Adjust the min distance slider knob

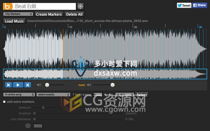tap(34, 119)
